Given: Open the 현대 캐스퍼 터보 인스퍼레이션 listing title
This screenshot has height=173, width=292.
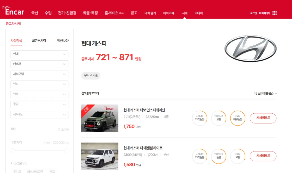Looking at the screenshot, I should click(144, 110).
